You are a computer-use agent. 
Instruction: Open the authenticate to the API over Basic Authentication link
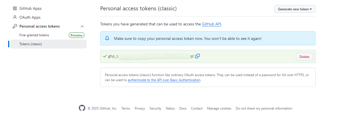(x=164, y=80)
